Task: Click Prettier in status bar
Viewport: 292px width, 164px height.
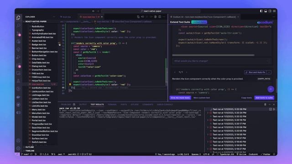Action: tap(266, 154)
